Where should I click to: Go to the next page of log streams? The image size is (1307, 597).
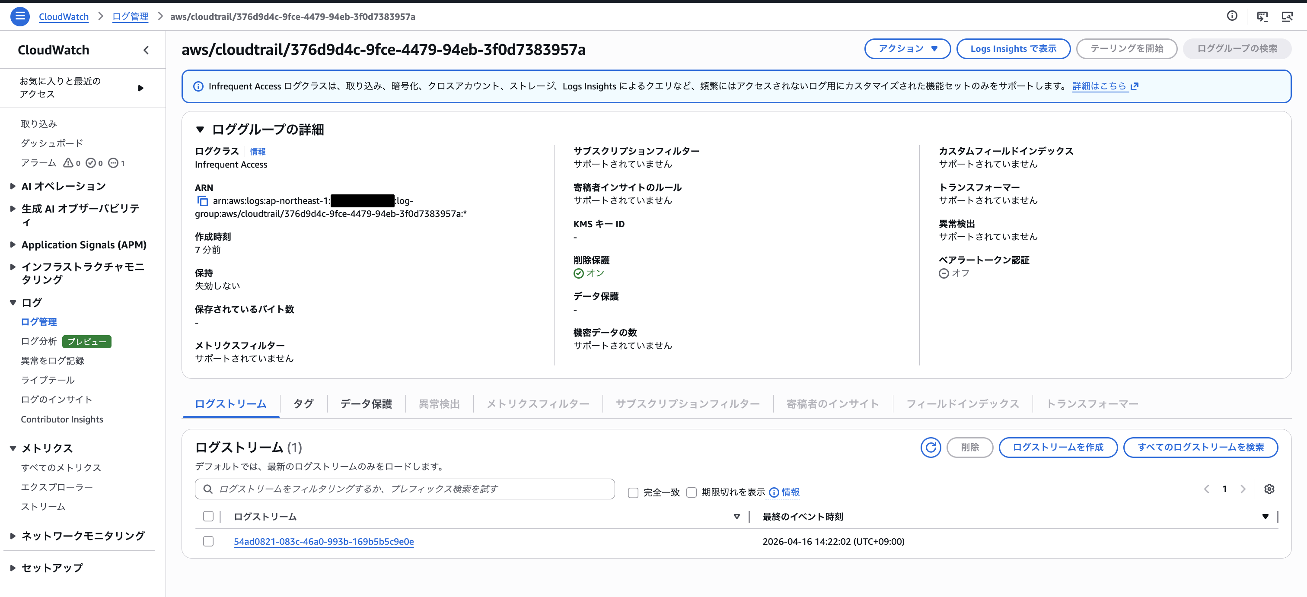pyautogui.click(x=1243, y=489)
